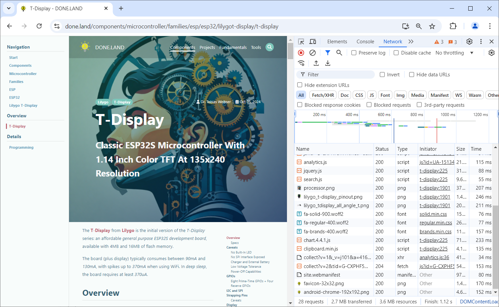
Task: Open the browser zoom icon
Action: click(419, 26)
